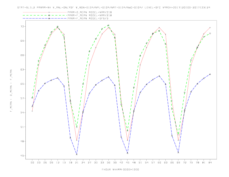Click the x-axis tick label 27
Viewport: 229px width, 177px height.
(89, 163)
